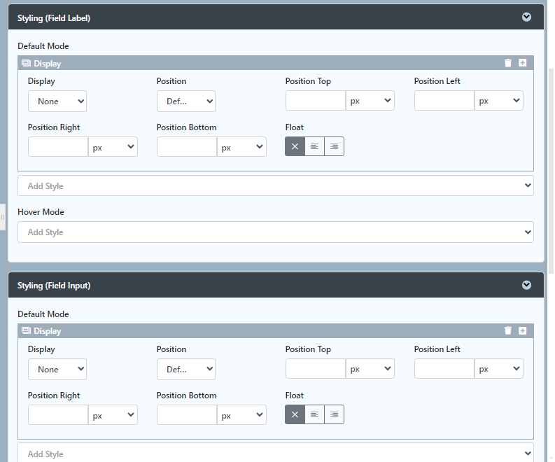Click Field Label Position Right input
Image resolution: width=555 pixels, height=462 pixels.
click(x=58, y=147)
